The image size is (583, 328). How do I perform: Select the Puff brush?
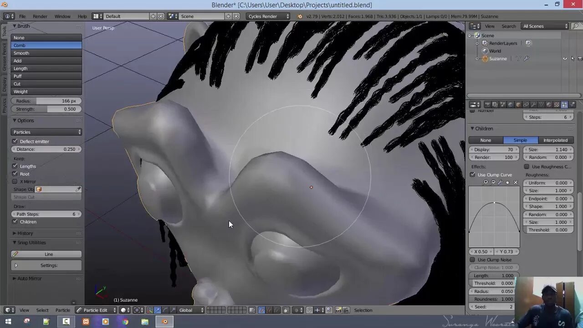(x=46, y=76)
